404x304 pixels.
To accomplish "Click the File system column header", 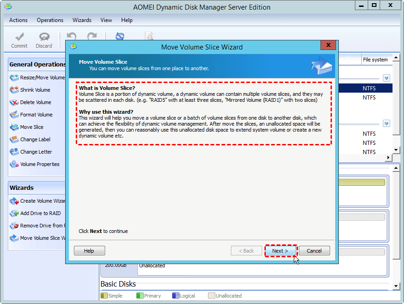I will tap(375, 60).
